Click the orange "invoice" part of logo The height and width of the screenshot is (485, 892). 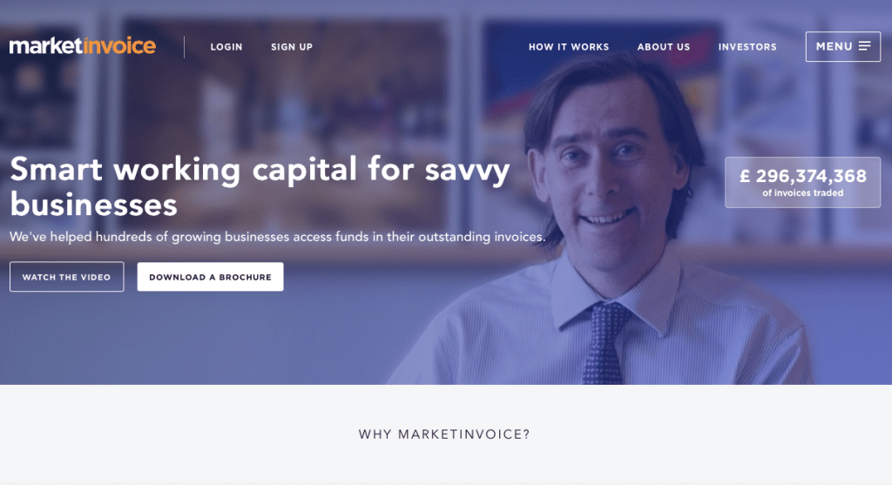(118, 46)
